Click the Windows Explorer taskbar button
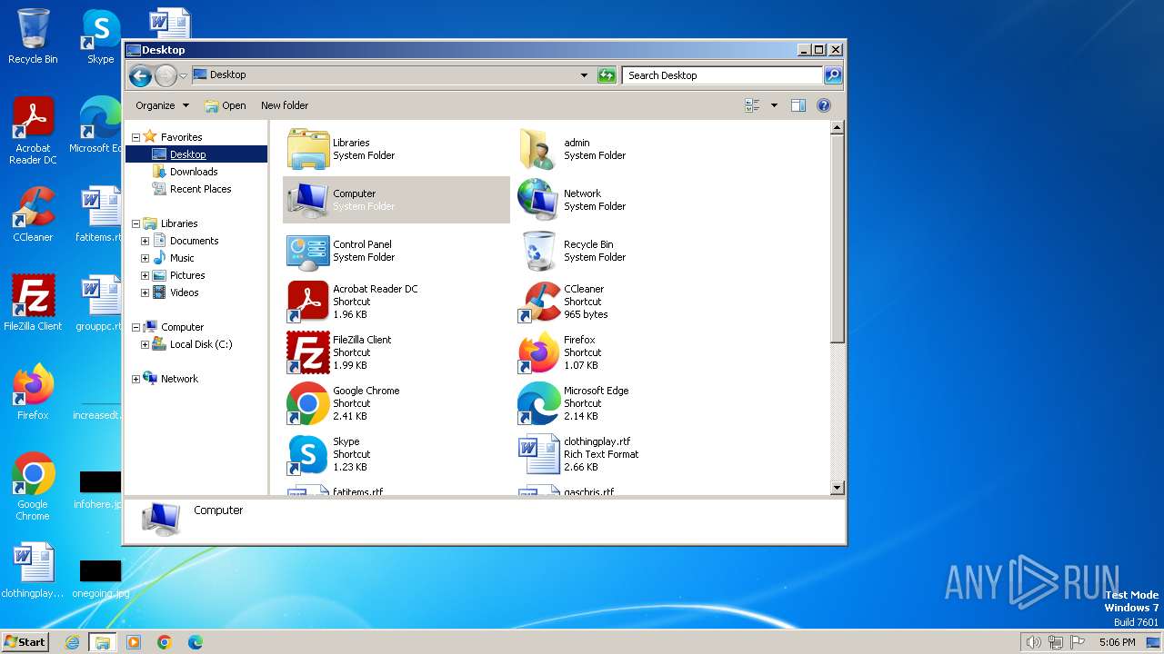The height and width of the screenshot is (654, 1164). pos(103,642)
